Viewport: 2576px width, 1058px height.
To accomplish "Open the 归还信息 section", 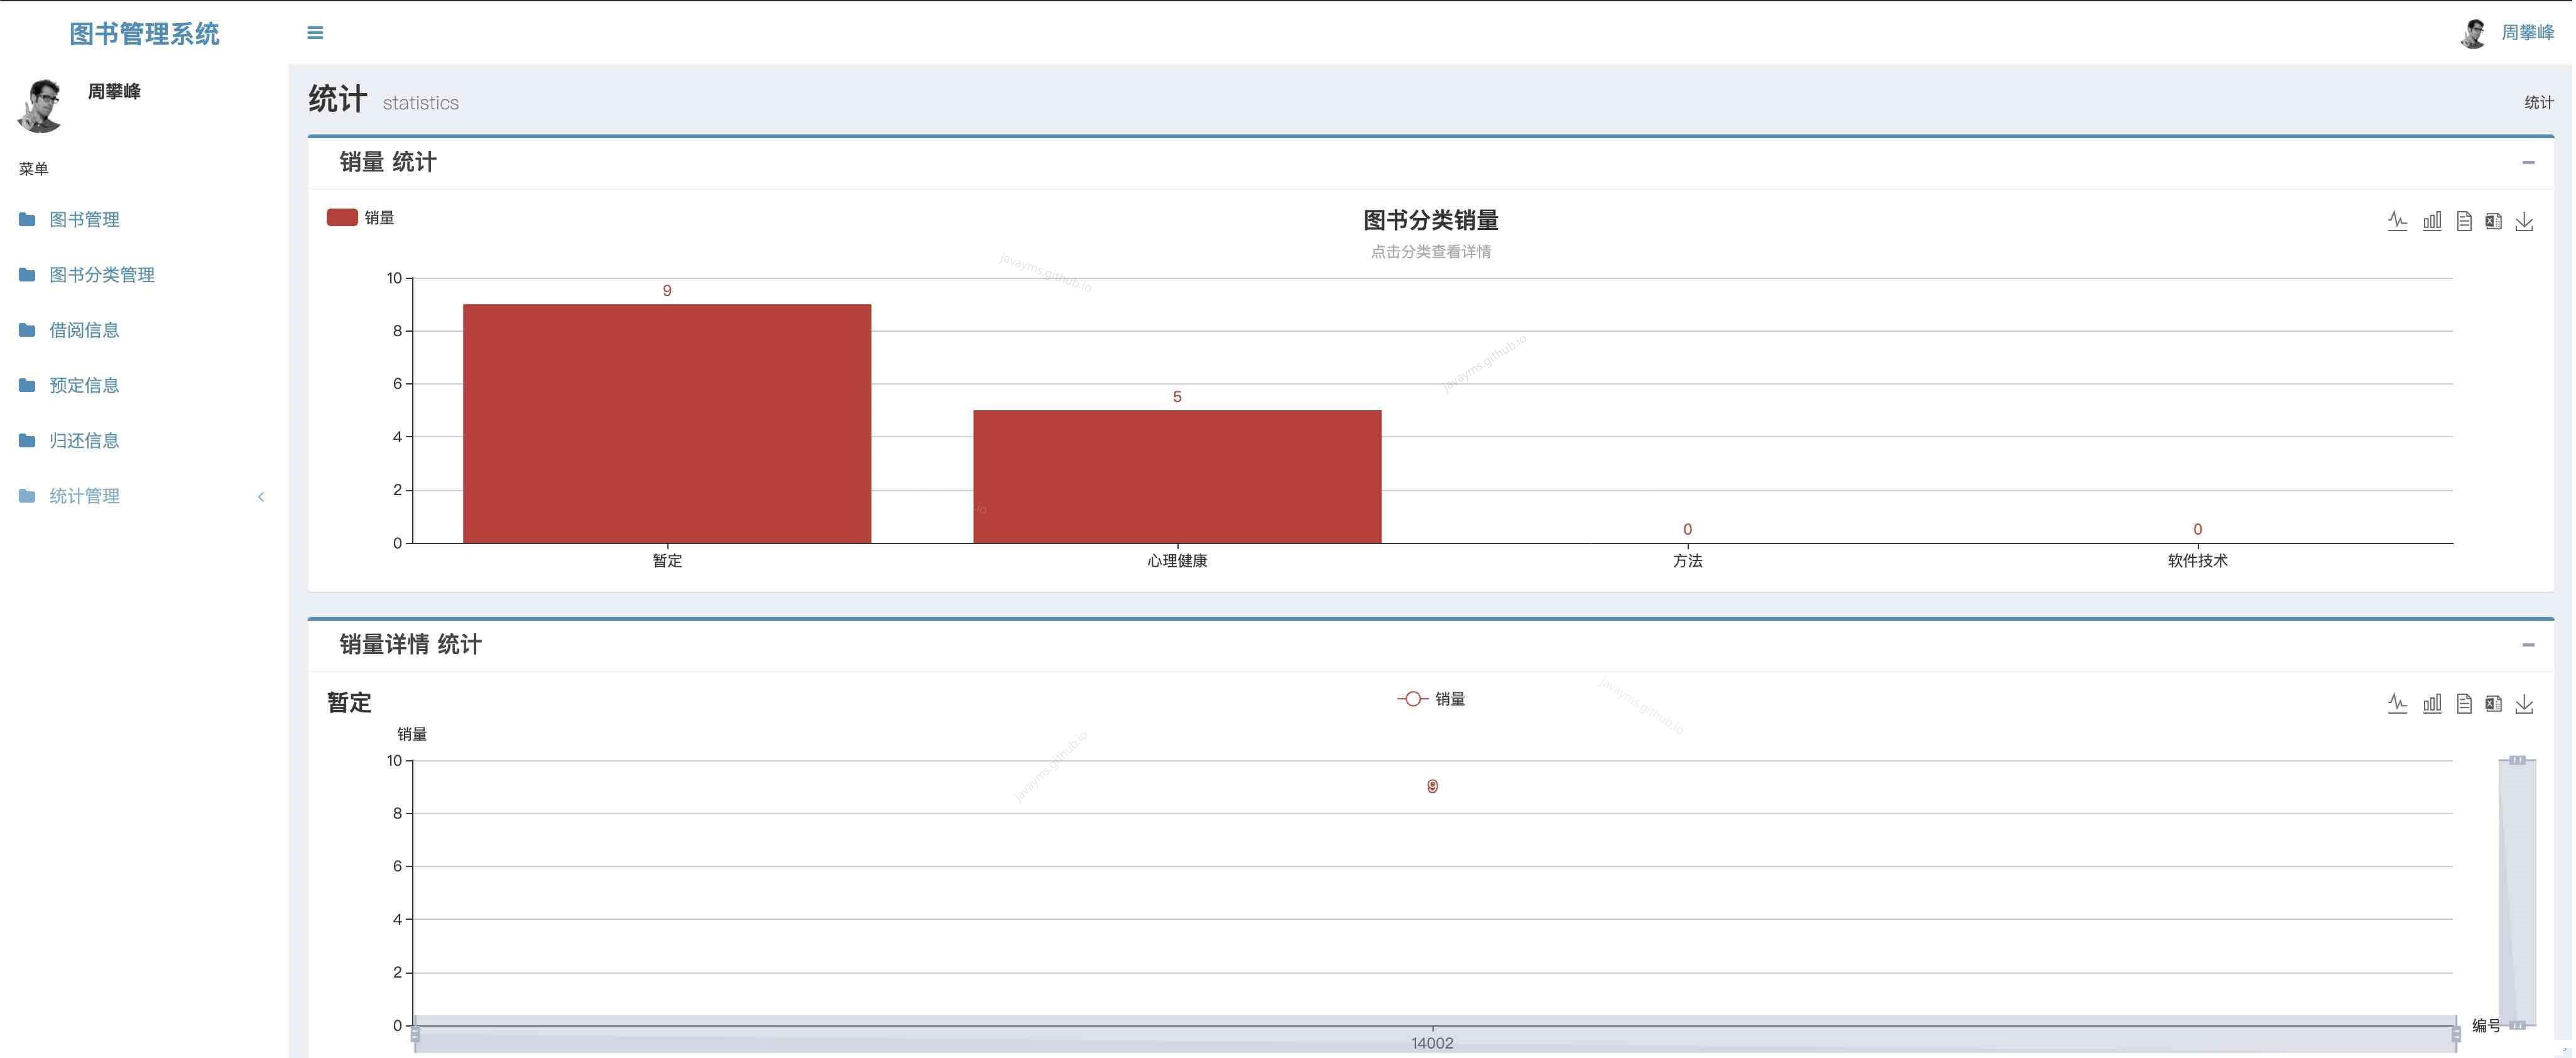I will pyautogui.click(x=84, y=440).
